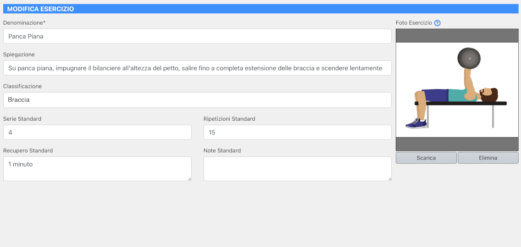Click the help icon beside Foto Esercizio
This screenshot has height=247, width=521.
(x=437, y=23)
